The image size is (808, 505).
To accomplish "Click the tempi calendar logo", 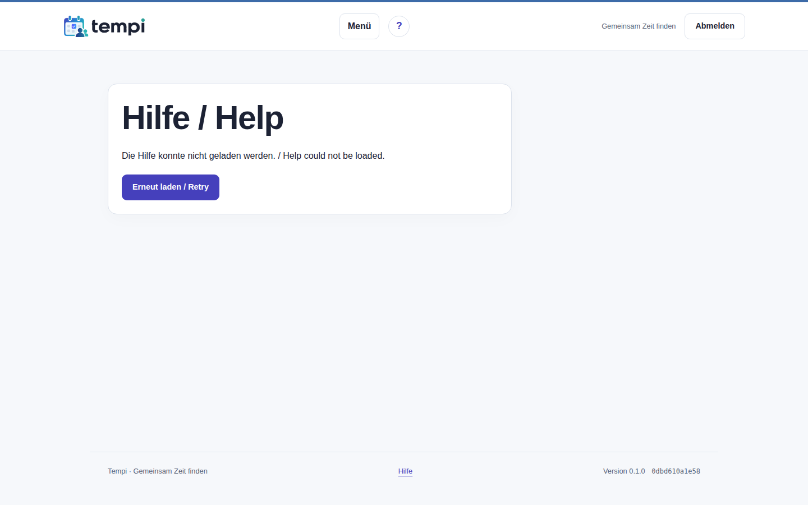I will (104, 26).
